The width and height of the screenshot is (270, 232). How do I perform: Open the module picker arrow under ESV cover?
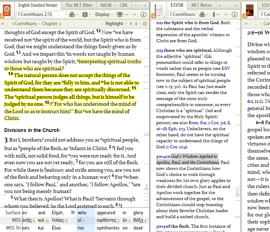click(x=12, y=18)
